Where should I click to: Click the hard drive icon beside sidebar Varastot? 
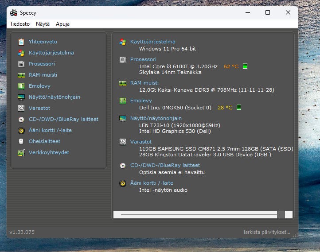coord(21,108)
